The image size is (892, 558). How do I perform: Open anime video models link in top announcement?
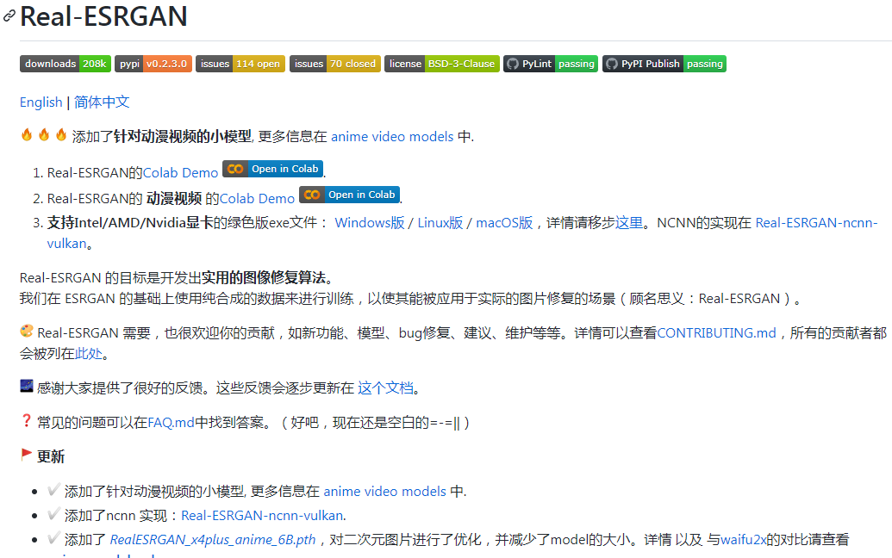point(392,137)
